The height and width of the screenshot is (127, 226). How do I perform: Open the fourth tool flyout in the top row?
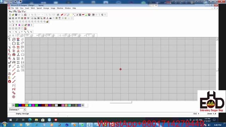(x=24, y=11)
